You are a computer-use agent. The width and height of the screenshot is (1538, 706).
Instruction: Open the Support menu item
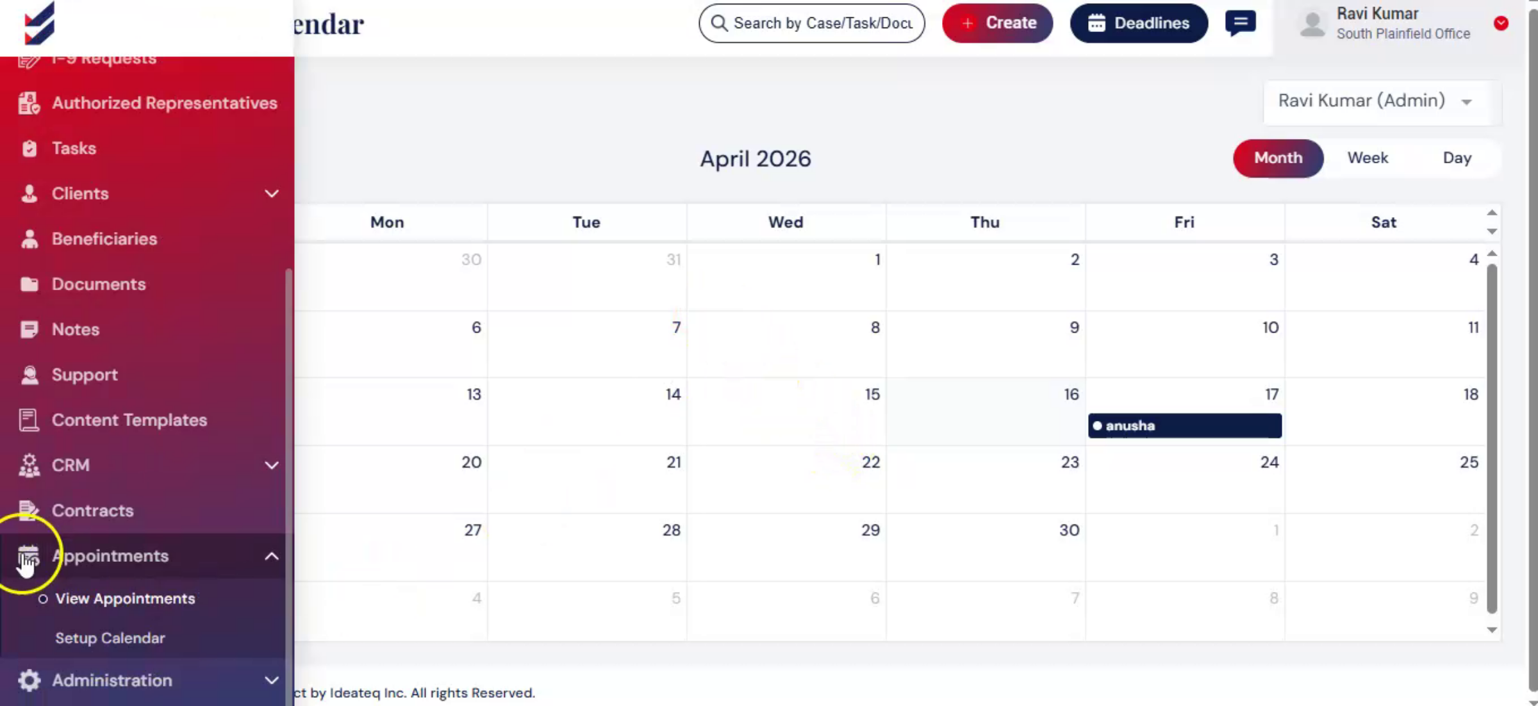[85, 375]
